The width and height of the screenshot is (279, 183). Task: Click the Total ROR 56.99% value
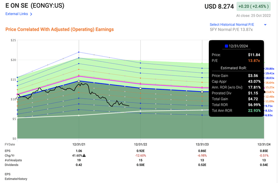pos(254,105)
